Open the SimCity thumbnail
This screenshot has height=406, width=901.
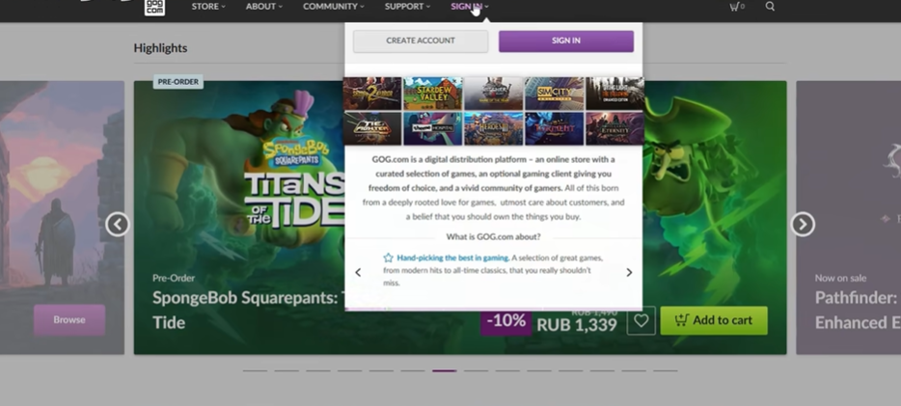pos(554,93)
